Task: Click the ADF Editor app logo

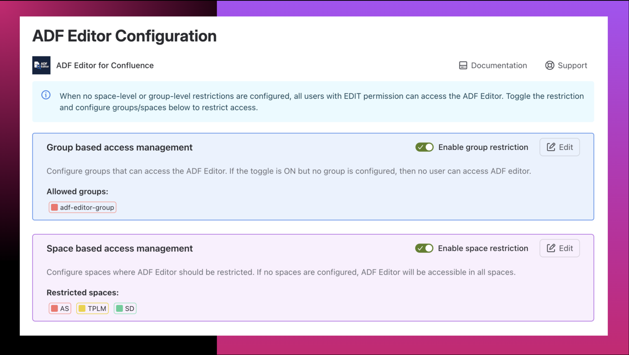Action: point(41,65)
